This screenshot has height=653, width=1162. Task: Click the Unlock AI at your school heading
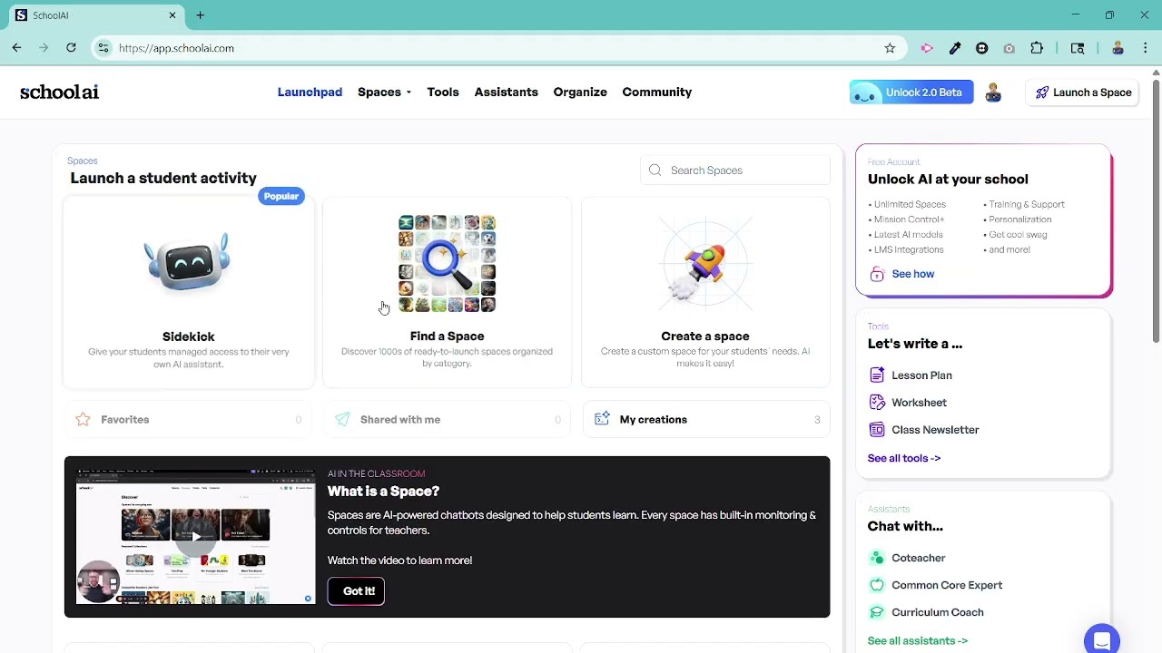pos(948,180)
